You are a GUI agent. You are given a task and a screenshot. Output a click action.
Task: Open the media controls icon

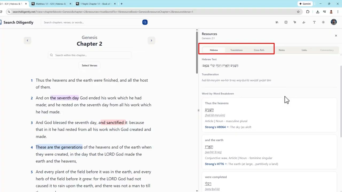click(x=324, y=12)
